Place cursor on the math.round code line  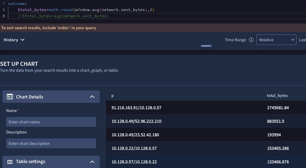pyautogui.click(x=86, y=10)
